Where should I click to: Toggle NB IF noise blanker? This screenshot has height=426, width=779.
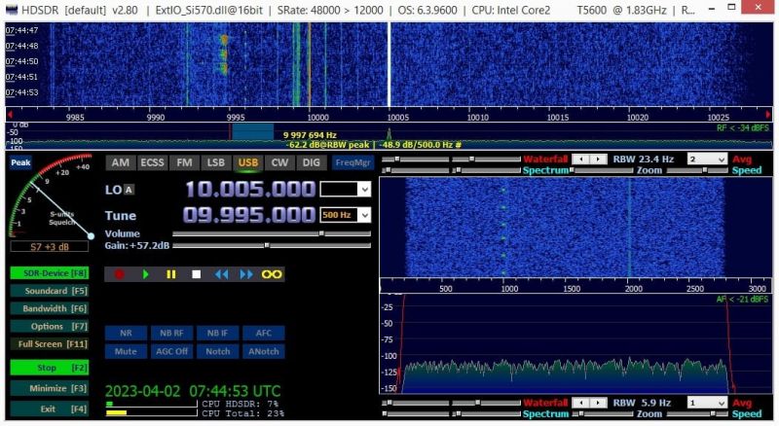point(217,334)
